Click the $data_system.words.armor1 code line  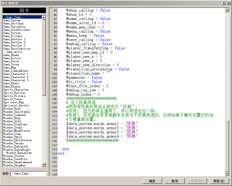(102, 124)
